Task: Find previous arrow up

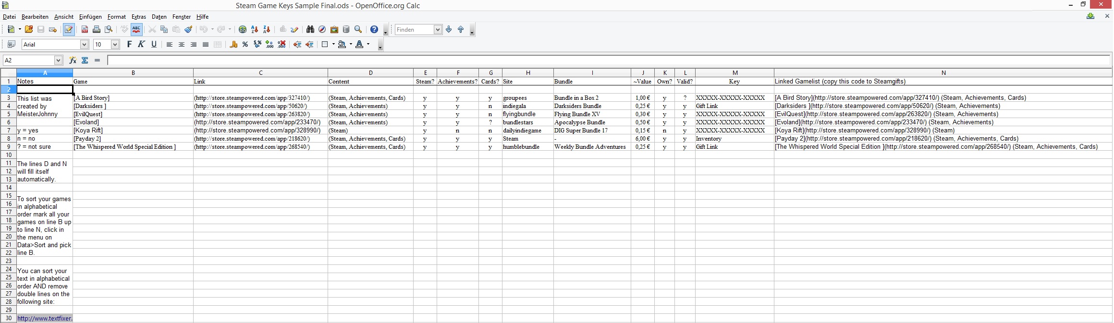Action: click(461, 30)
